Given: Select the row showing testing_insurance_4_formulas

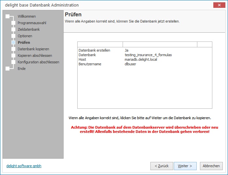Looking at the screenshot, I should (148, 55).
